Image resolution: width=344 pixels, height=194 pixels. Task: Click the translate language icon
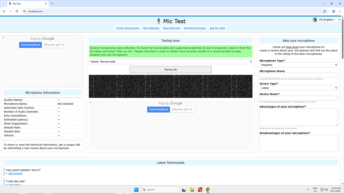[x=315, y=20]
